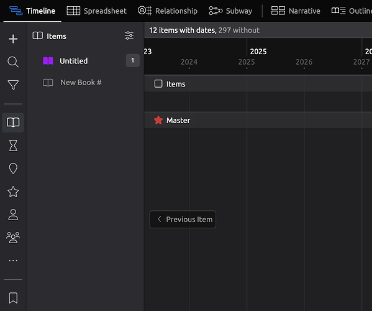Screen dimensions: 372x311
Task: Tick the Items checkbox in timeline
Action: coord(158,83)
